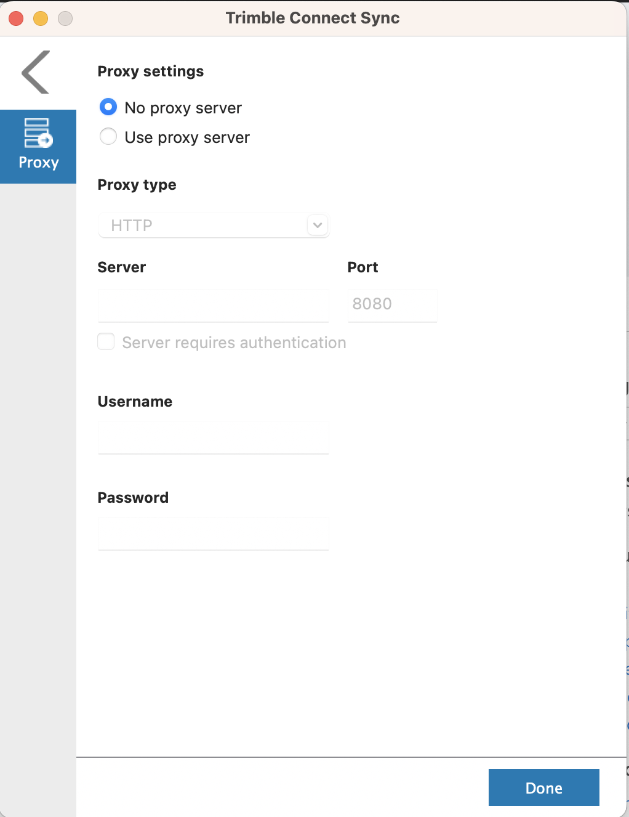The image size is (629, 817).
Task: Click the "Use proxy server" label text
Action: tap(187, 137)
